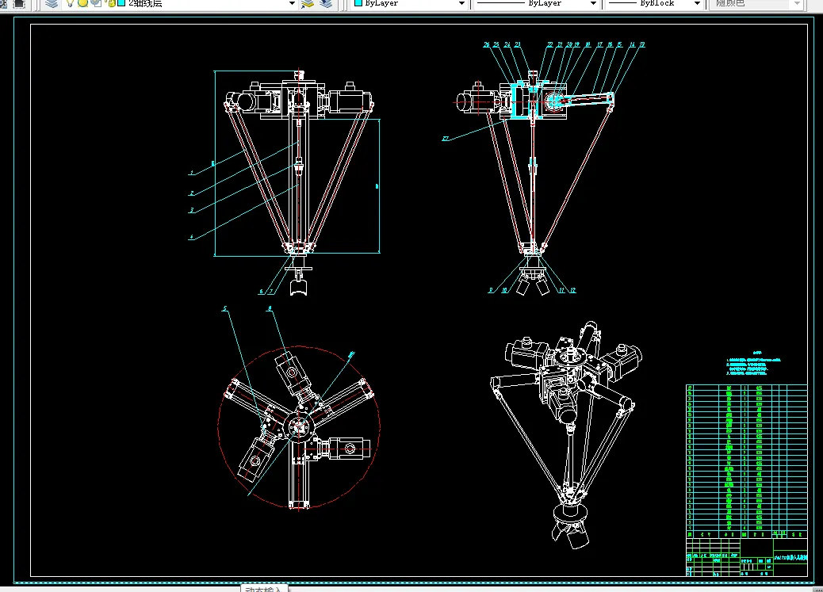Select balloon number 12 in side view
This screenshot has height=592, width=823.
pos(572,290)
